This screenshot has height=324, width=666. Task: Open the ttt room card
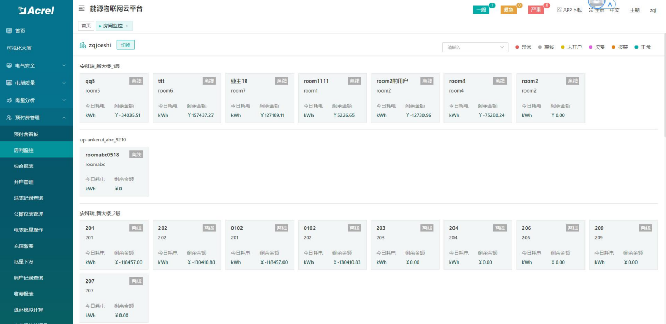pos(187,98)
